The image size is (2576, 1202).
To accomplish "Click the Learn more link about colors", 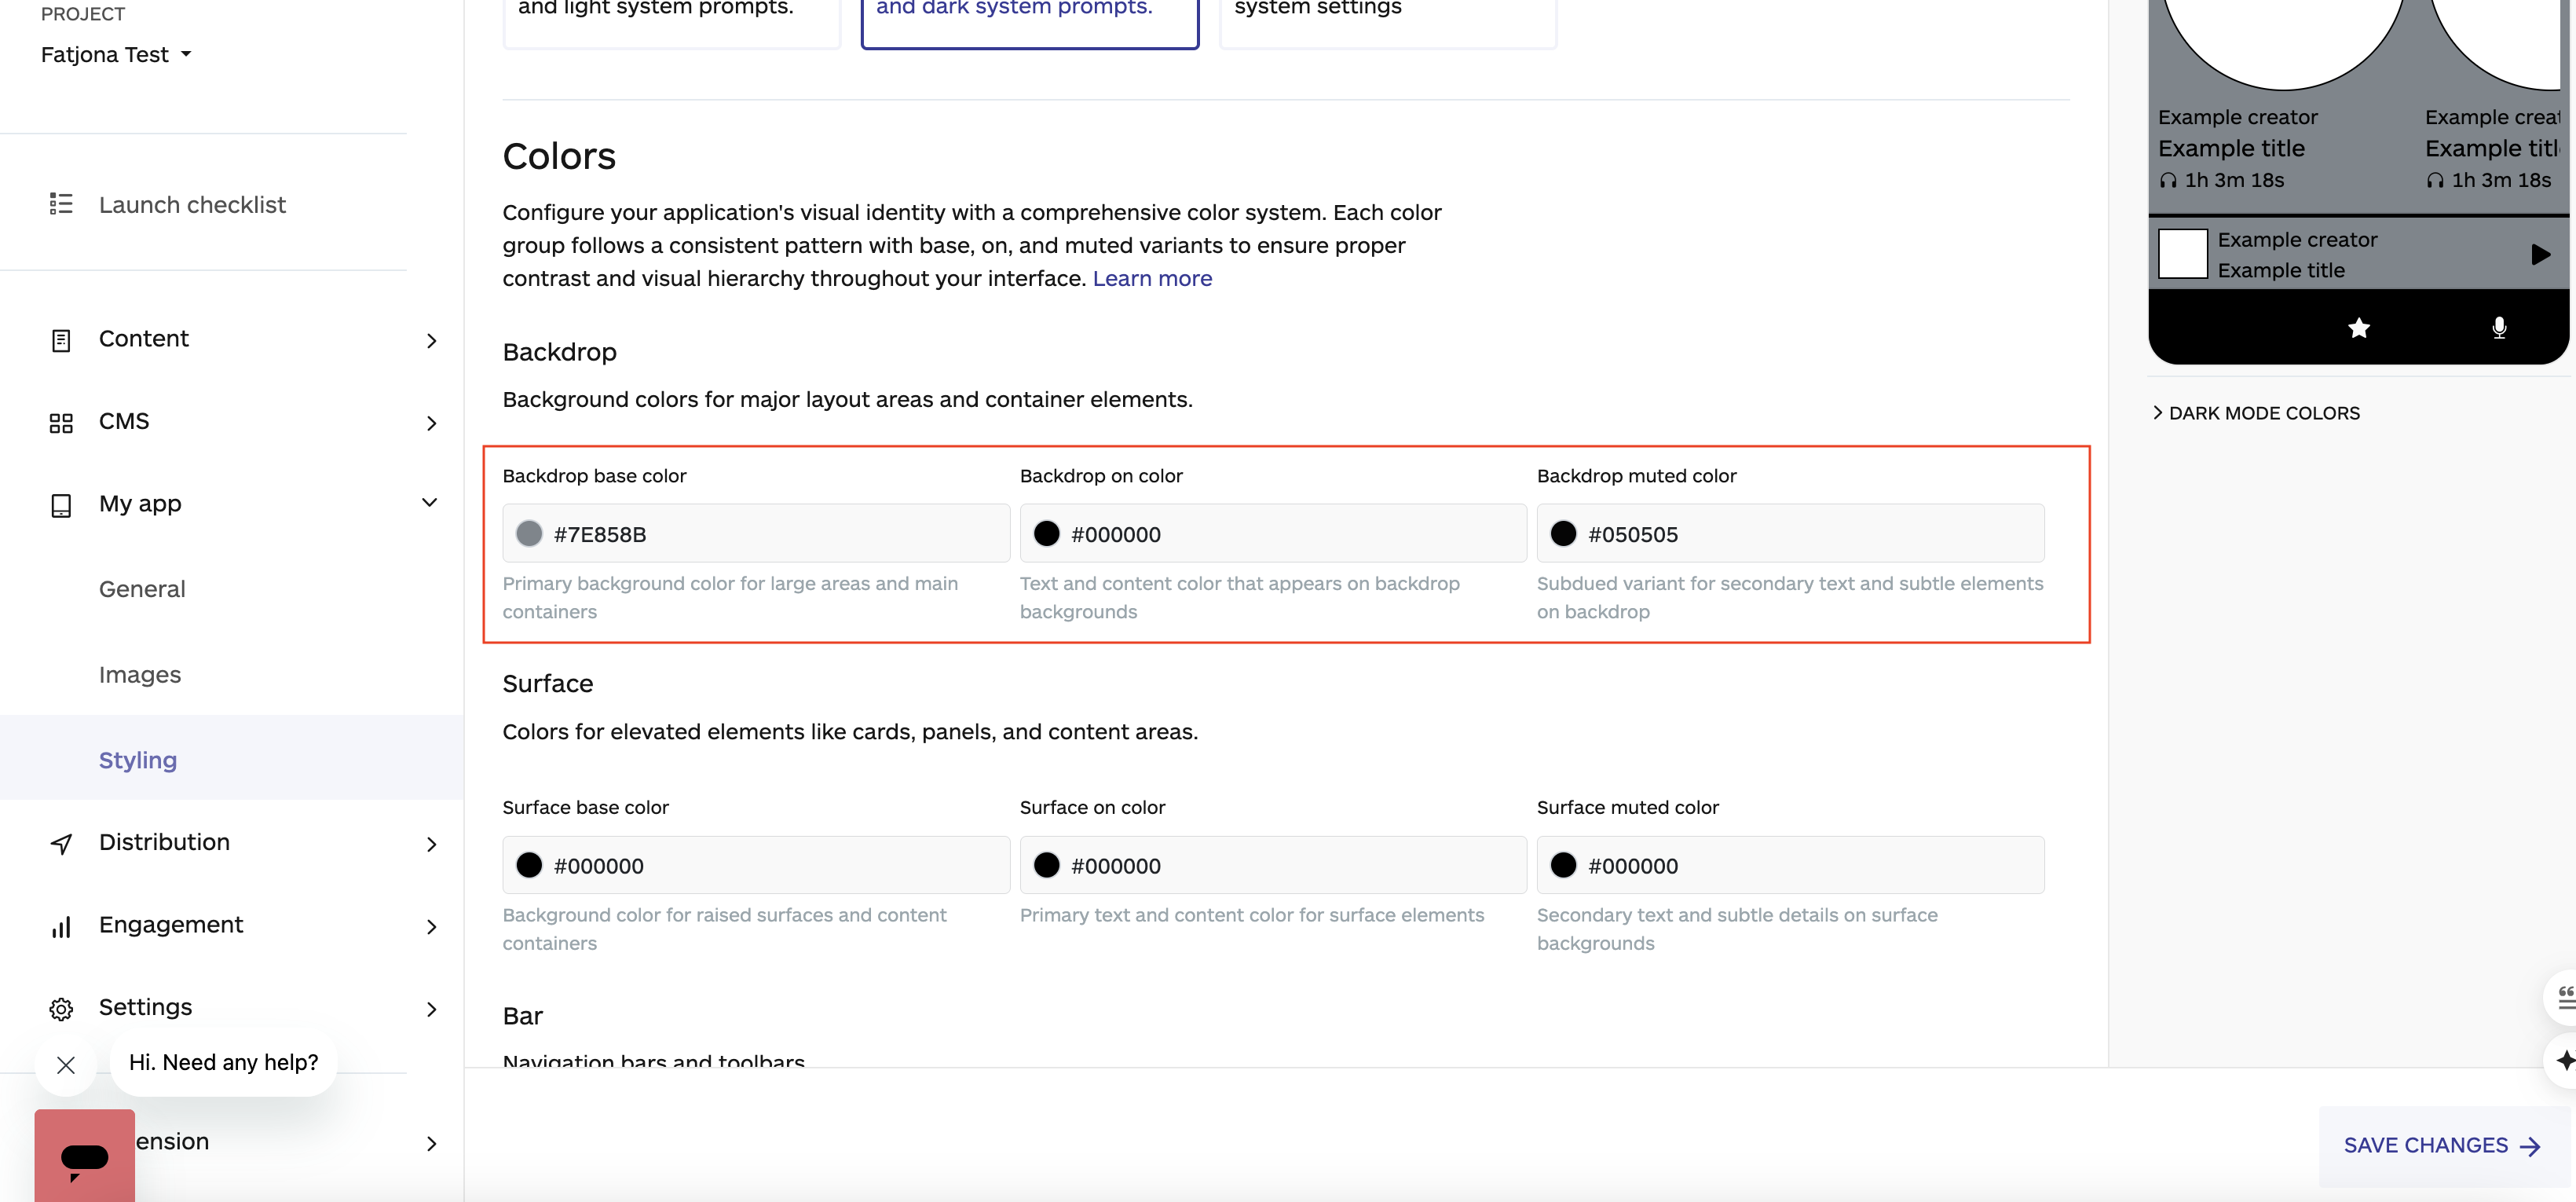I will pos(1152,278).
